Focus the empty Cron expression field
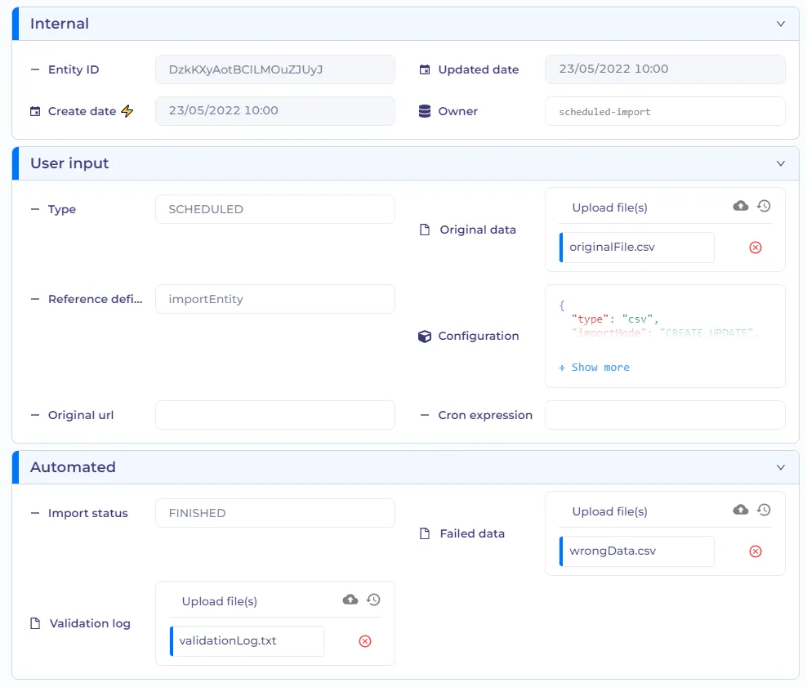Viewport: 807px width, 687px height. (x=665, y=415)
